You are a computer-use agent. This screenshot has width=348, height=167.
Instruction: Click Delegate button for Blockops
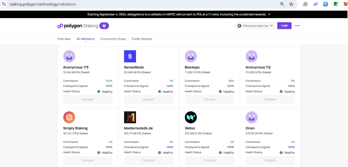click(209, 99)
